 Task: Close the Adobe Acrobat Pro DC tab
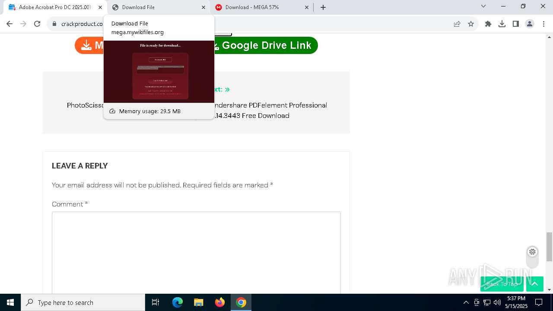pyautogui.click(x=100, y=7)
